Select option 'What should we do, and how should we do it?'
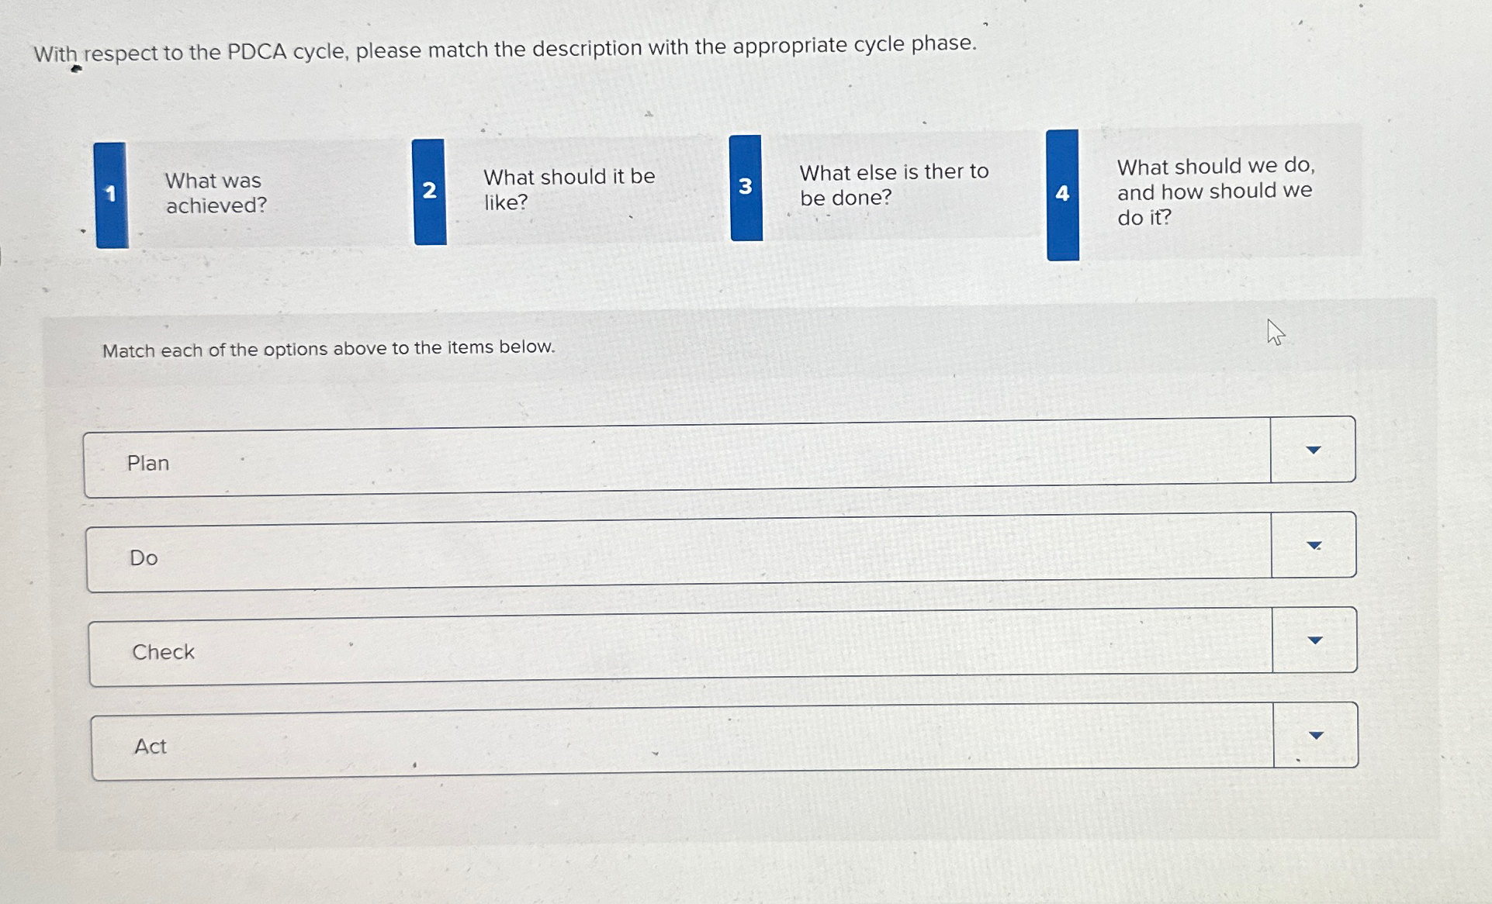This screenshot has height=904, width=1492. tap(1215, 191)
